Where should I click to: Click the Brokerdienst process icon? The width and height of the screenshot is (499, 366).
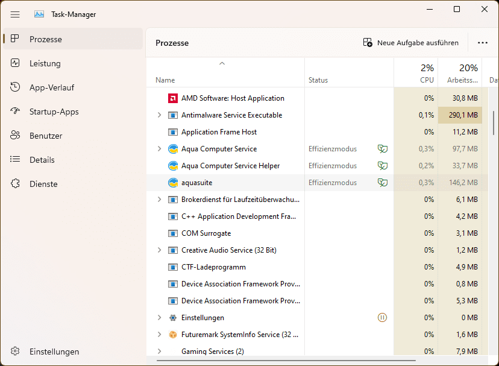[x=173, y=200]
